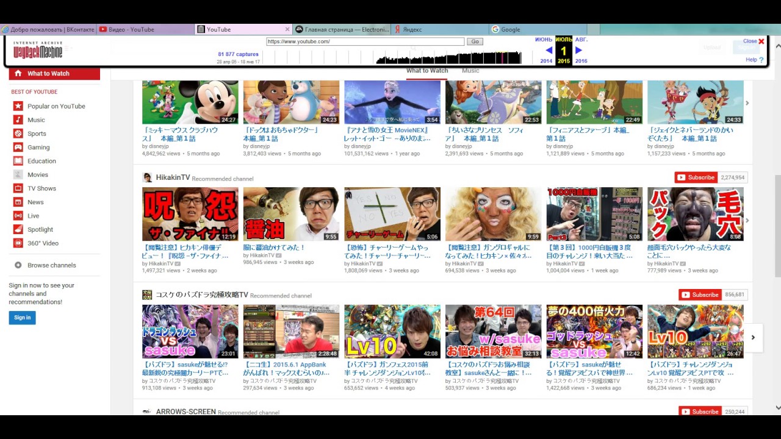Open the 360° Video sidebar icon
This screenshot has width=781, height=439.
pos(18,243)
